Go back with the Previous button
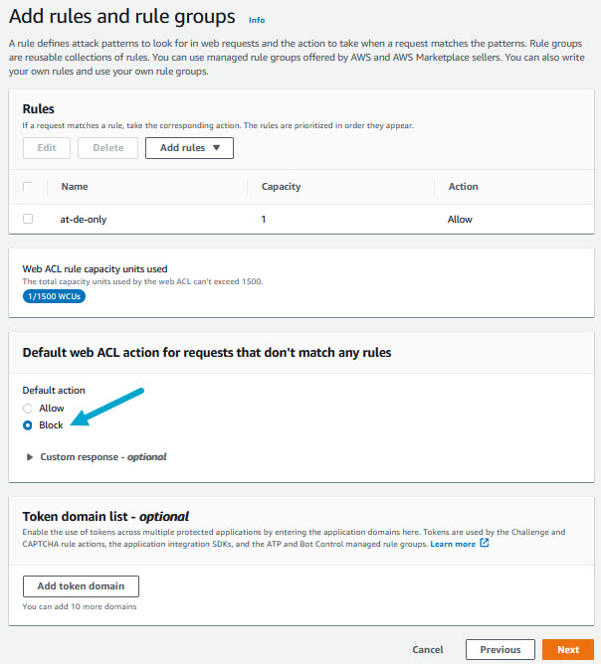The image size is (601, 664). (x=501, y=650)
